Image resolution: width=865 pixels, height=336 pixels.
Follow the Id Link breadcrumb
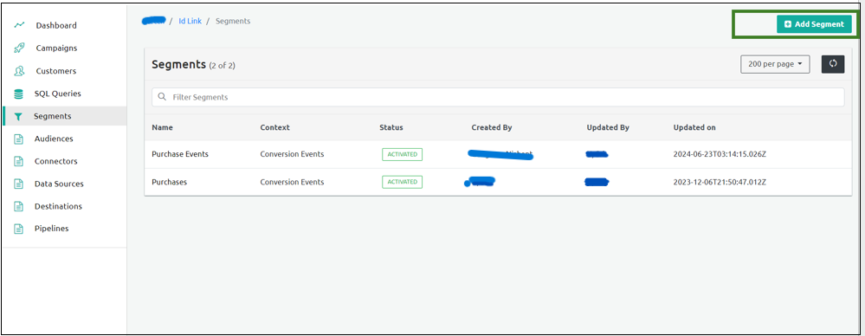tap(190, 21)
